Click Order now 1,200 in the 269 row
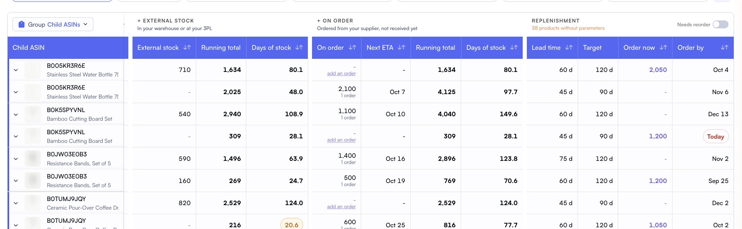The image size is (742, 229). (x=658, y=181)
